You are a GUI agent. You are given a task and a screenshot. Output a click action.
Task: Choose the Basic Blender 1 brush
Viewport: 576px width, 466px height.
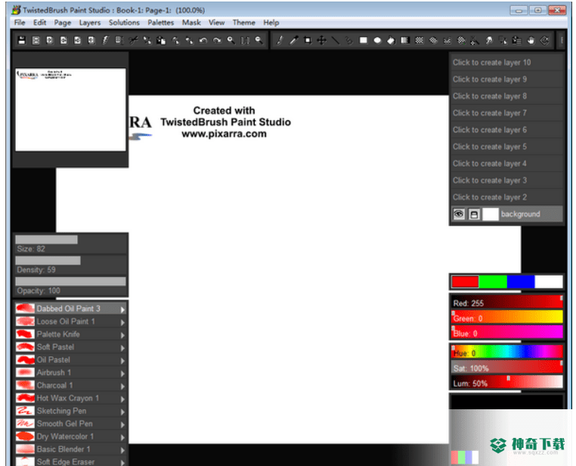coord(70,449)
